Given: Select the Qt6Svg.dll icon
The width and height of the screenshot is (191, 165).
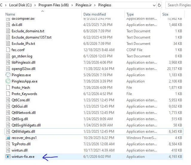Looking at the screenshot, I should [x=8, y=119].
